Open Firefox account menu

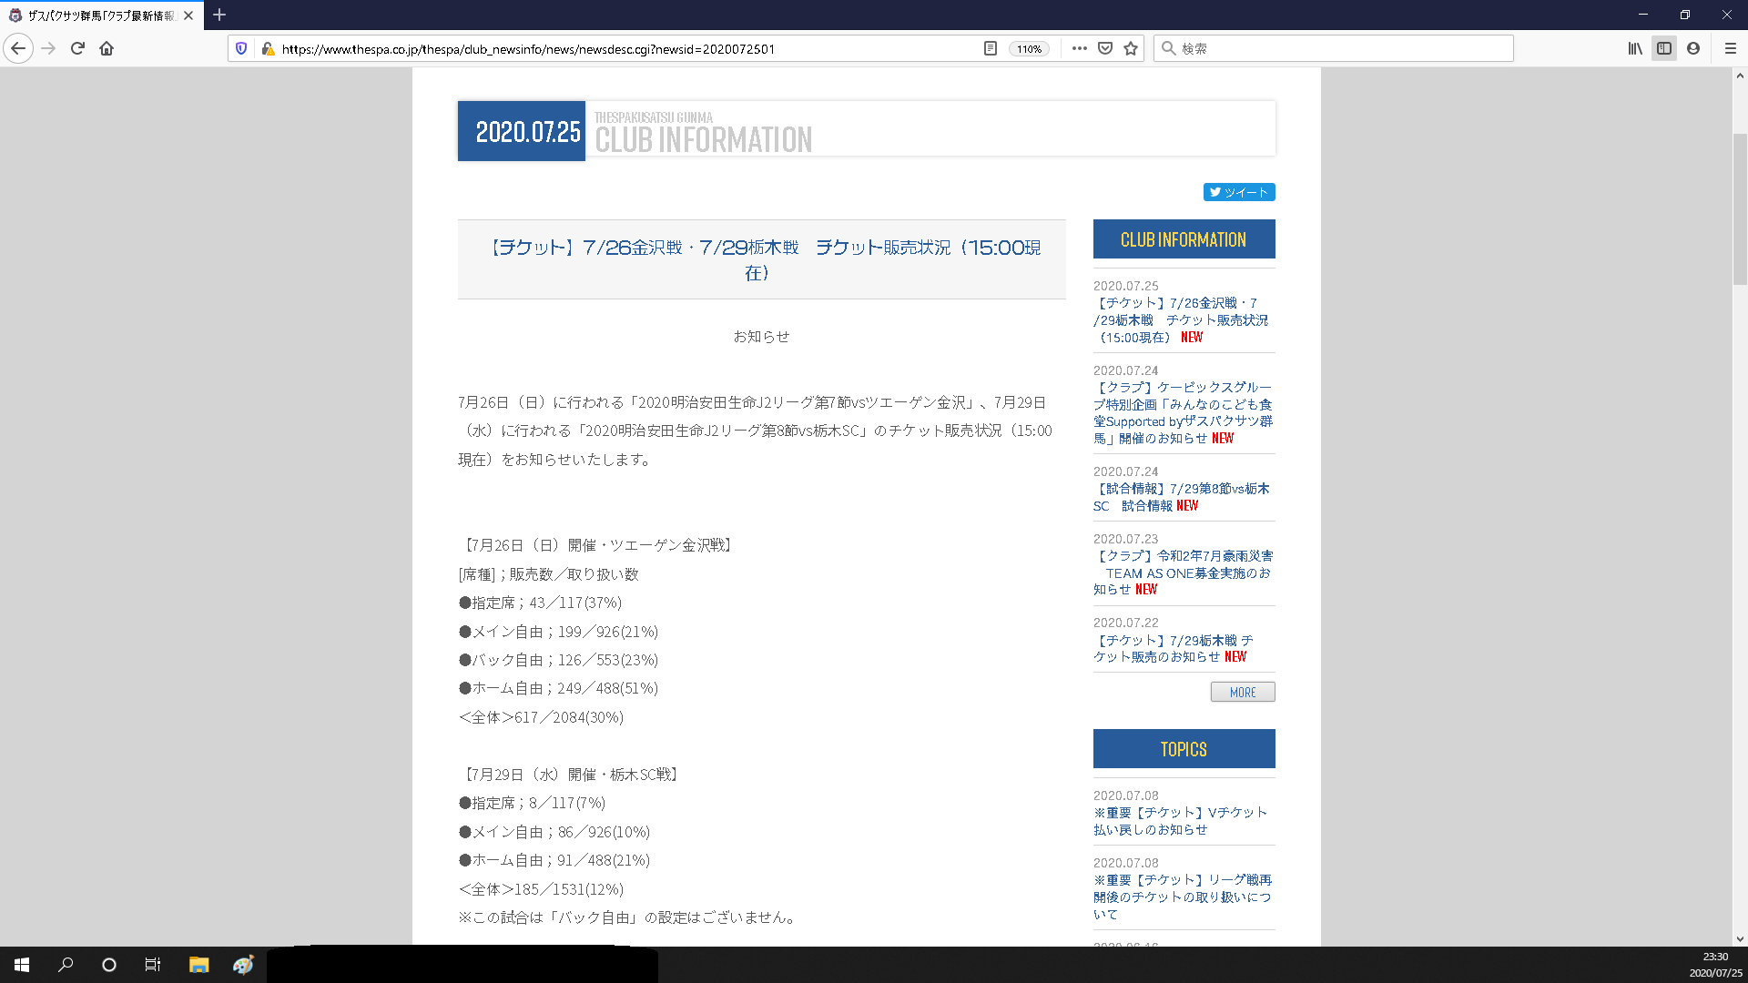(1693, 48)
